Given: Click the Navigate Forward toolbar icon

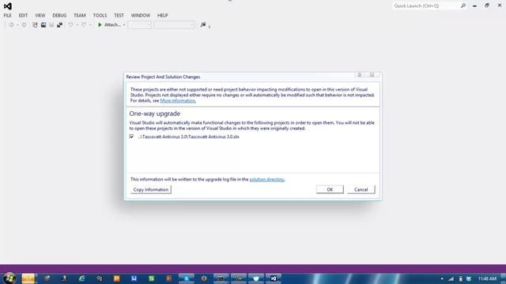Looking at the screenshot, I should pos(24,24).
